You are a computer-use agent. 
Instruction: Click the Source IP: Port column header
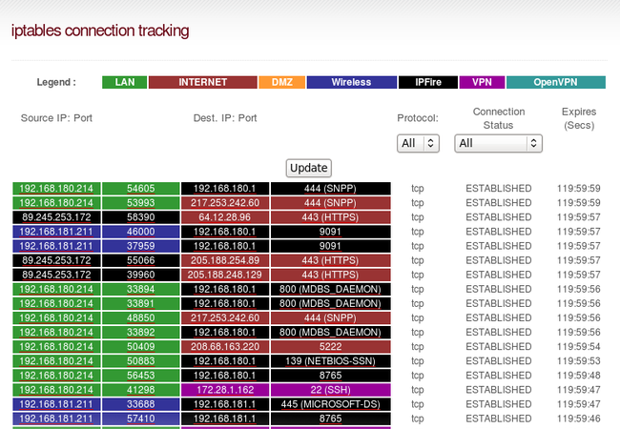pyautogui.click(x=56, y=118)
